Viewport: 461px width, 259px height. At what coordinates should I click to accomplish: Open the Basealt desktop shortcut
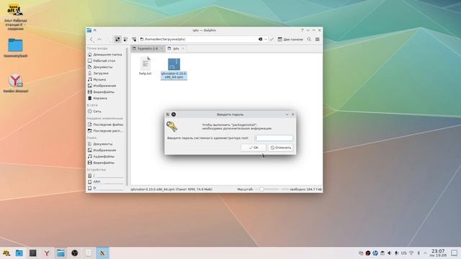pyautogui.click(x=15, y=17)
